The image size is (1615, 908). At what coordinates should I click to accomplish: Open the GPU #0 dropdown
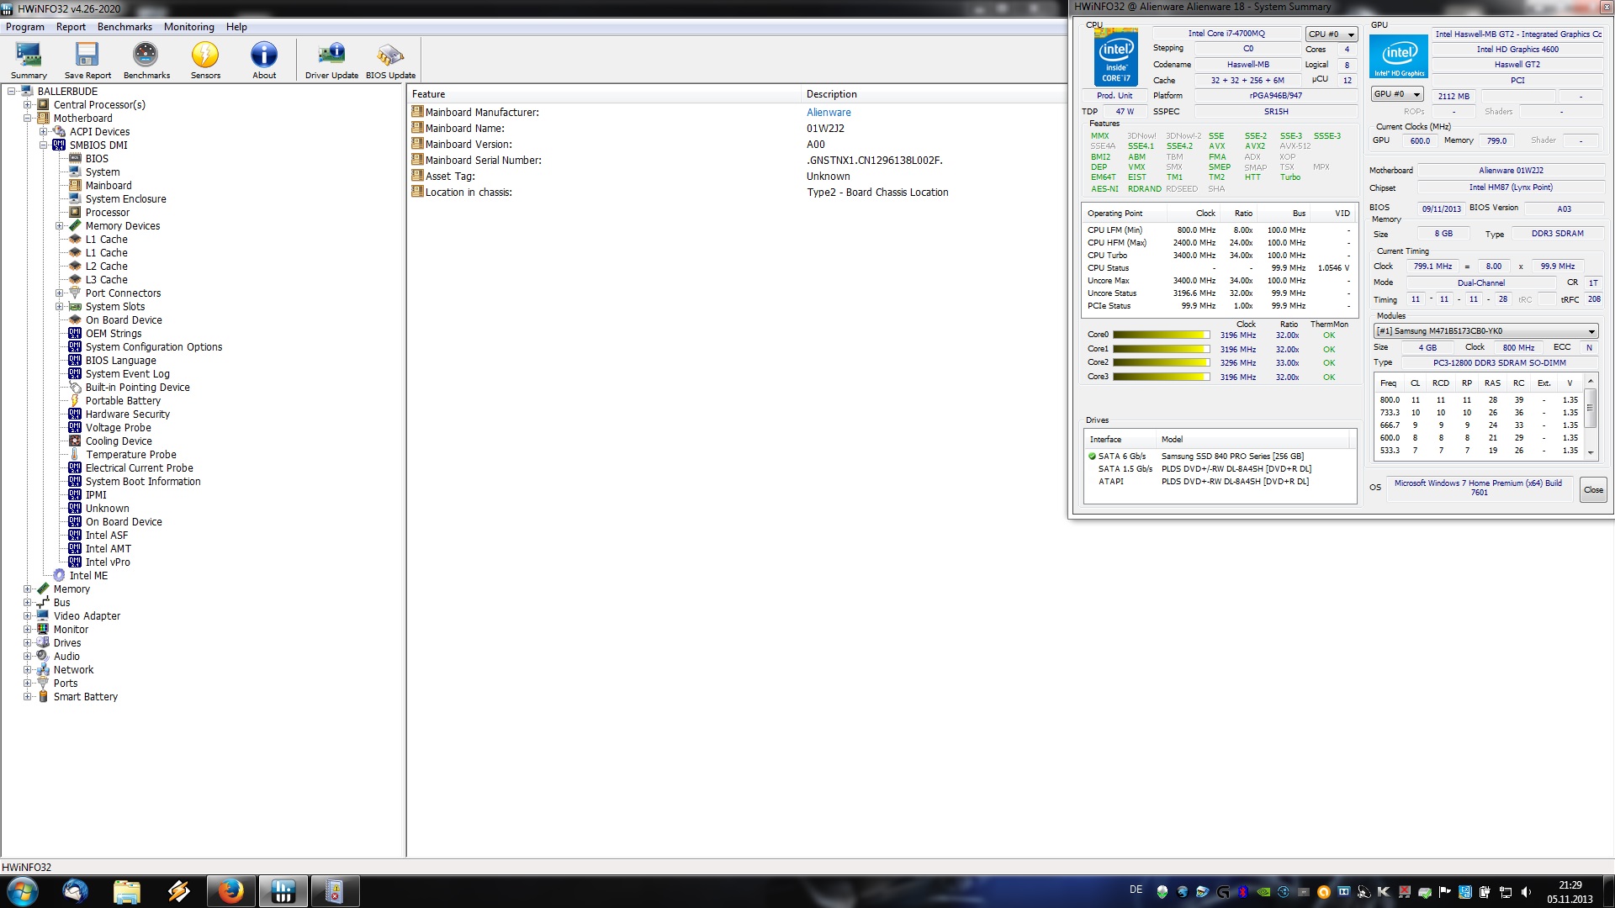[1396, 94]
